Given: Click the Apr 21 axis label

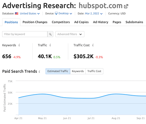Looking at the screenshot, I should click(x=18, y=118).
